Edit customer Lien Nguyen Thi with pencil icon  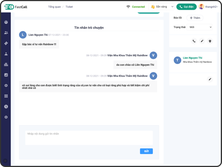click(210, 79)
